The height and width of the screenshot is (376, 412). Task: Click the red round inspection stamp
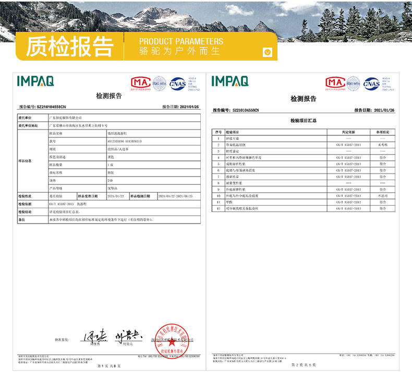(x=172, y=340)
